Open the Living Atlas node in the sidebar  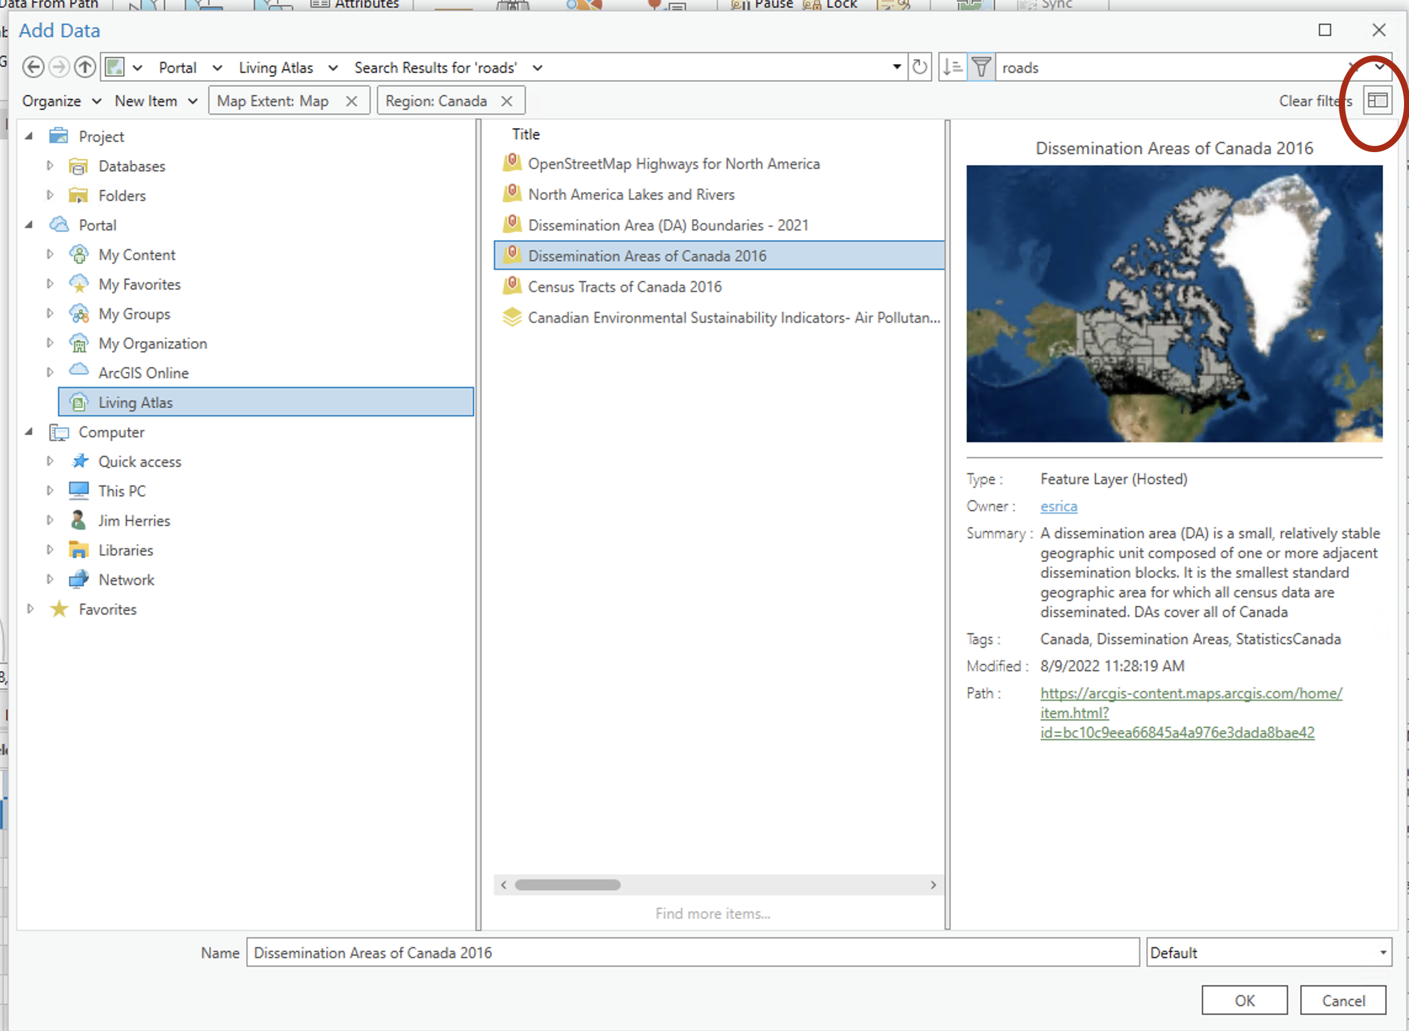[136, 402]
